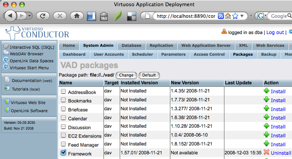Image resolution: width=292 pixels, height=159 pixels.
Task: Bookmark page with the star icon
Action: pyautogui.click(x=235, y=16)
